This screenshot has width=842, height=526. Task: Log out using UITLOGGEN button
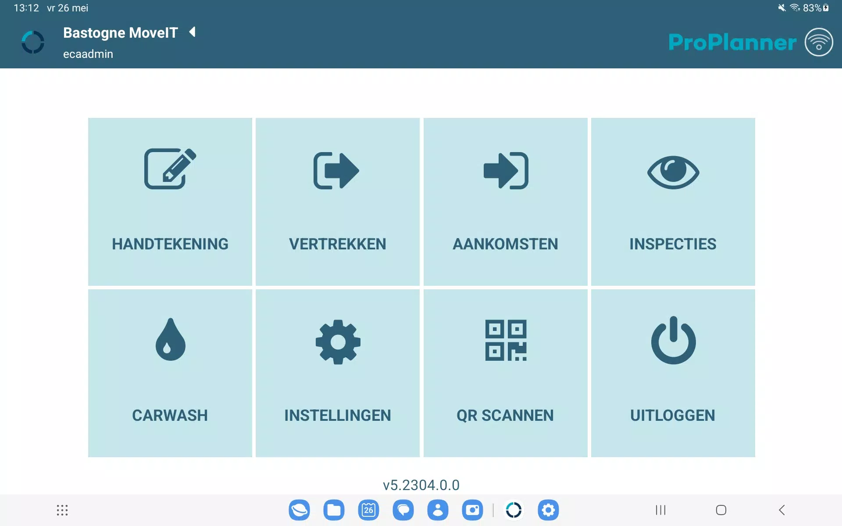[672, 373]
